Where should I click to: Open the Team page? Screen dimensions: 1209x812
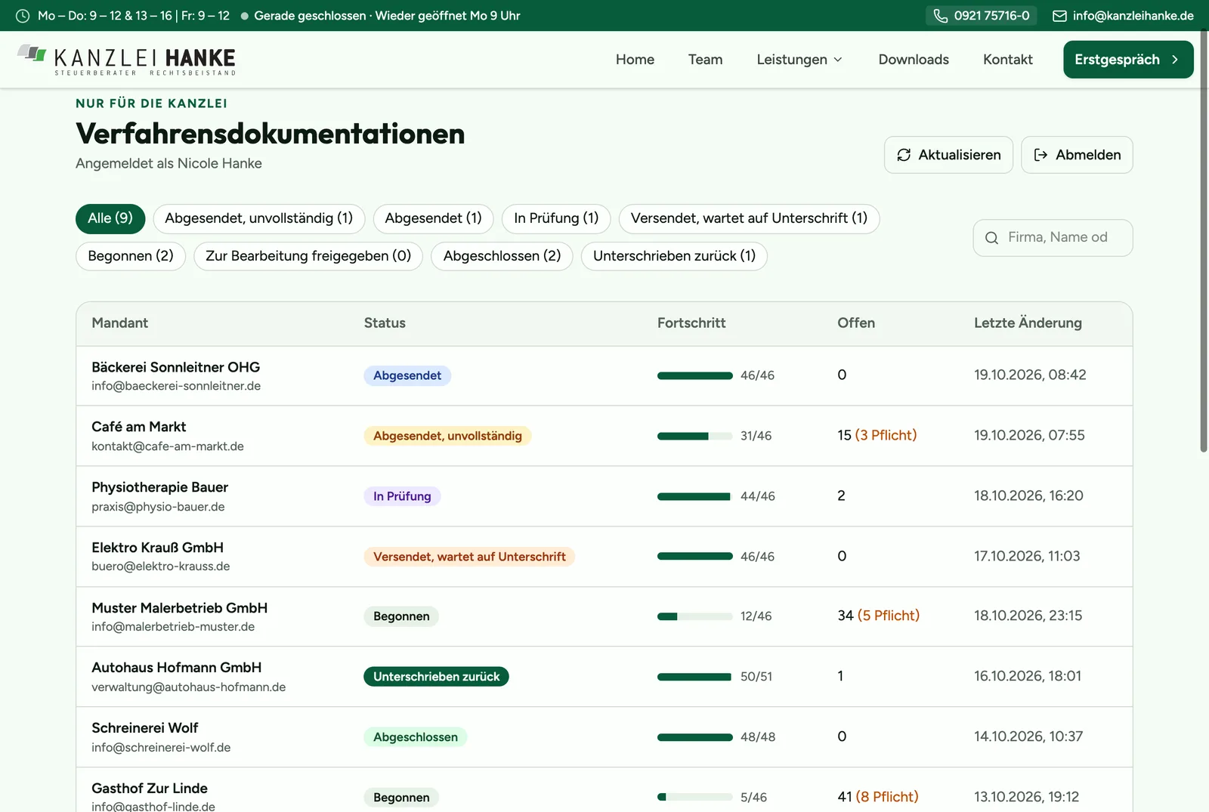pyautogui.click(x=705, y=60)
